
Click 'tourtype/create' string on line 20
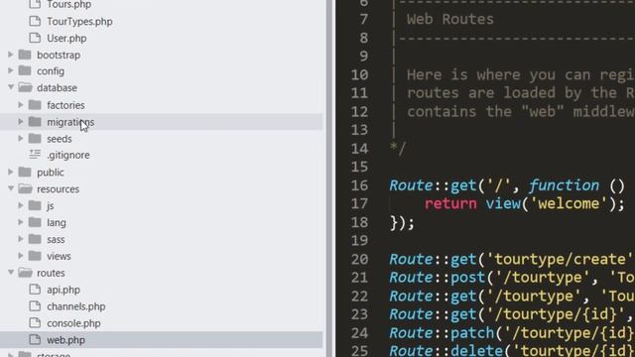click(560, 259)
